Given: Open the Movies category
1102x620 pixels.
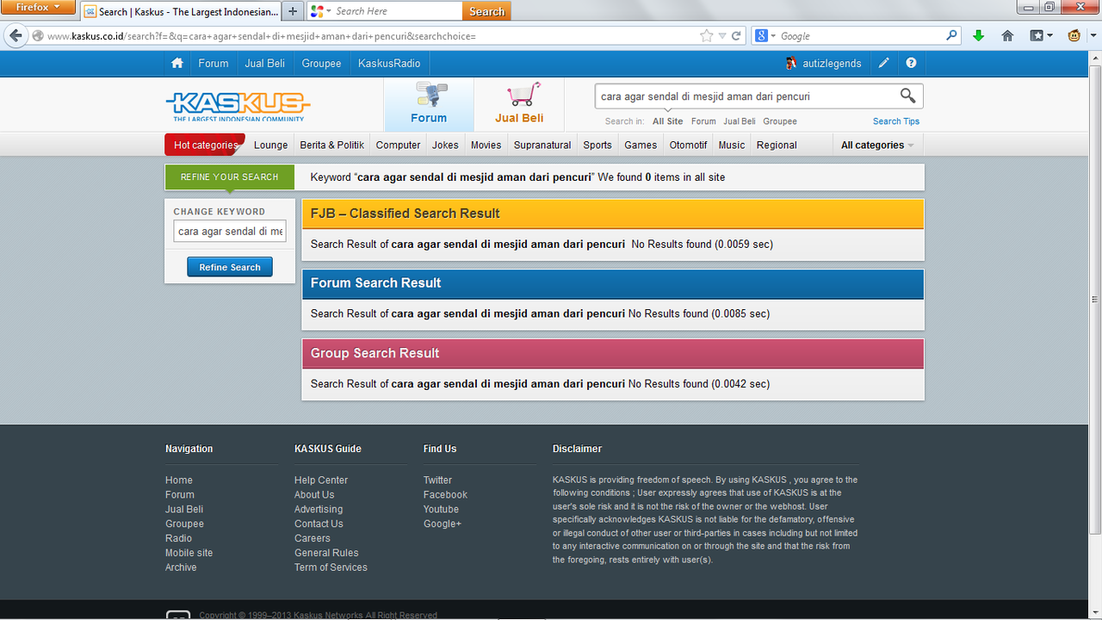Looking at the screenshot, I should coord(486,145).
